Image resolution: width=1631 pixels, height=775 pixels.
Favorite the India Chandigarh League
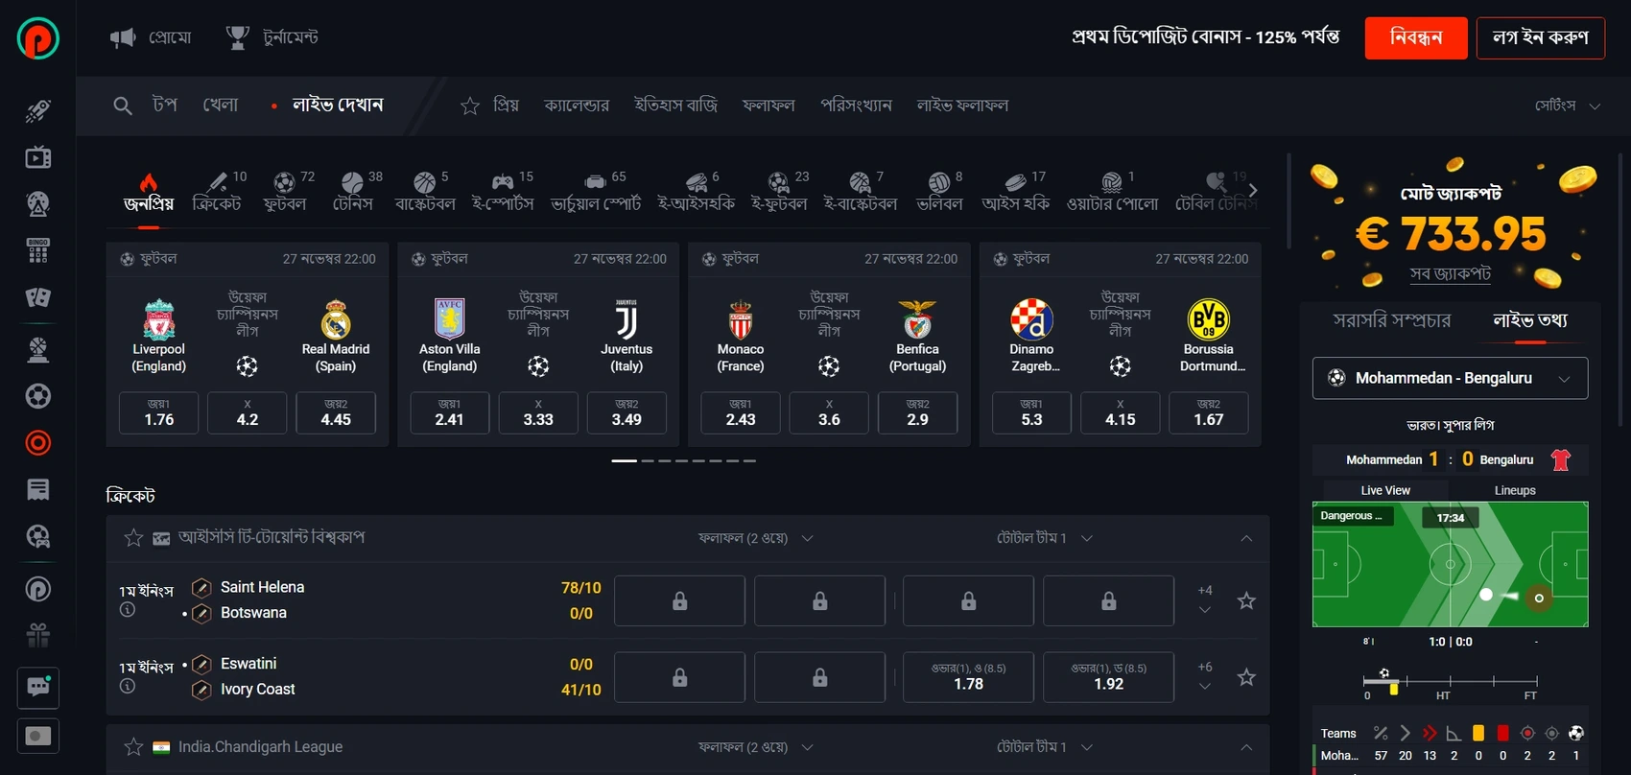pyautogui.click(x=133, y=747)
